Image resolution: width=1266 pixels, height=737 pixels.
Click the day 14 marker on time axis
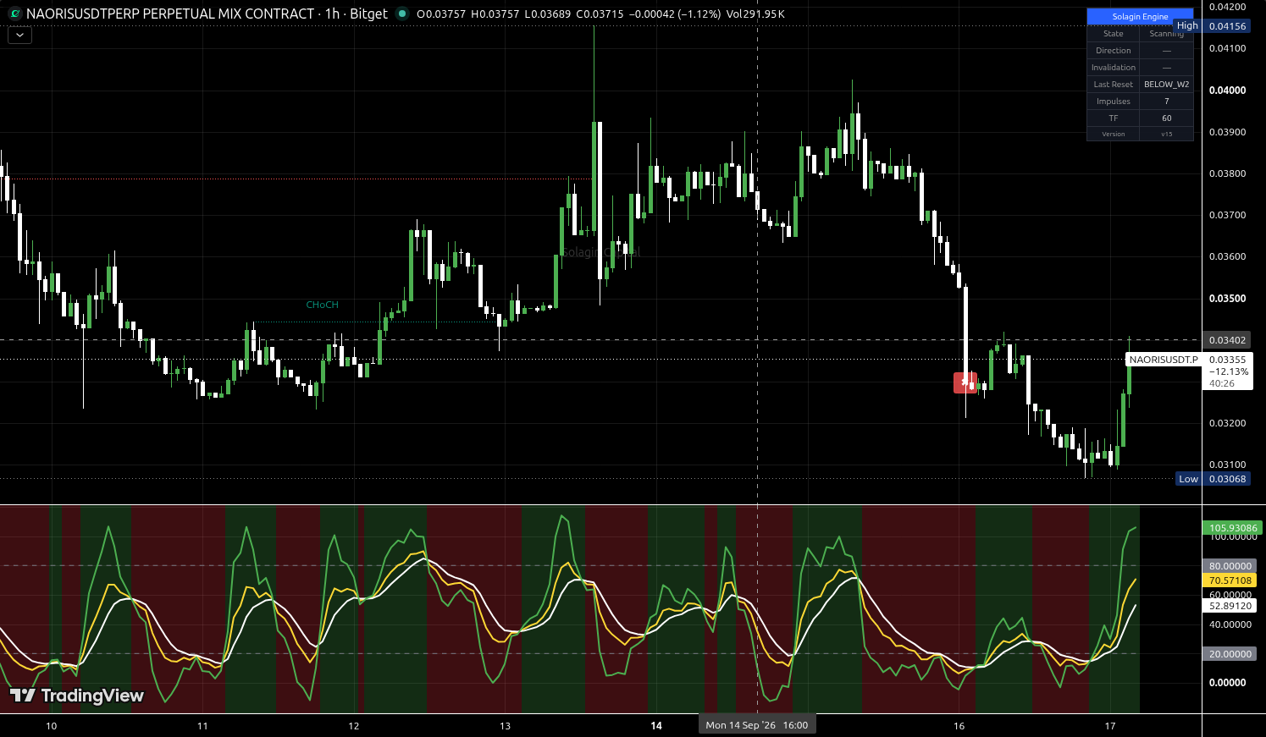pos(656,726)
